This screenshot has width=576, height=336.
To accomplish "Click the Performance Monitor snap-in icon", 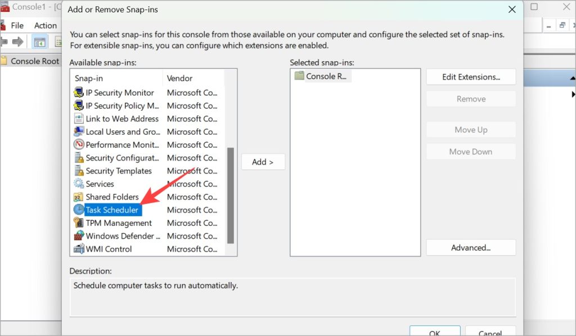I will 79,144.
